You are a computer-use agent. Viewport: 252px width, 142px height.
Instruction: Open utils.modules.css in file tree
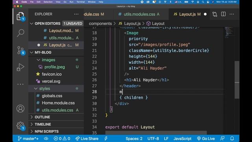tap(56, 110)
